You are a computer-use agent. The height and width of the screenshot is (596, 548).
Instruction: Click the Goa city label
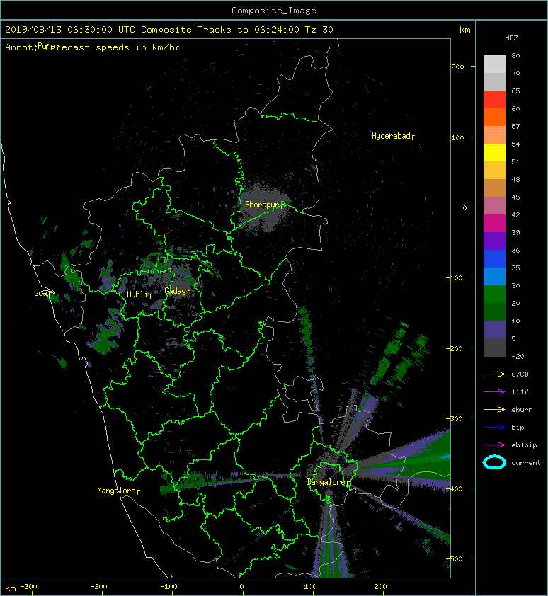(40, 293)
